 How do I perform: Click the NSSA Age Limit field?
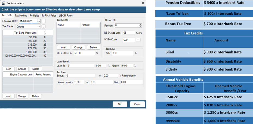point(129,33)
